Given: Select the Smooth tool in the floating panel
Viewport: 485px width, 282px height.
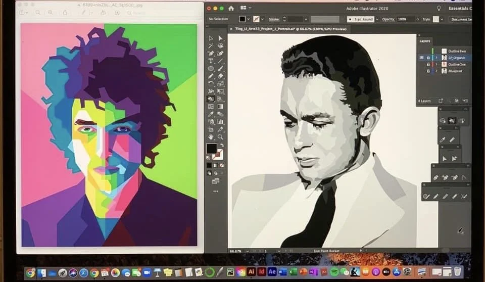Looking at the screenshot, I should click(x=445, y=196).
